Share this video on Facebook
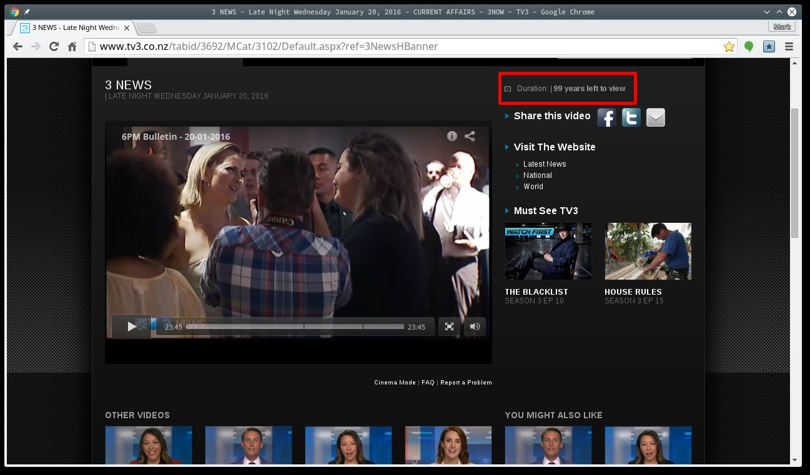This screenshot has width=810, height=475. tap(606, 117)
